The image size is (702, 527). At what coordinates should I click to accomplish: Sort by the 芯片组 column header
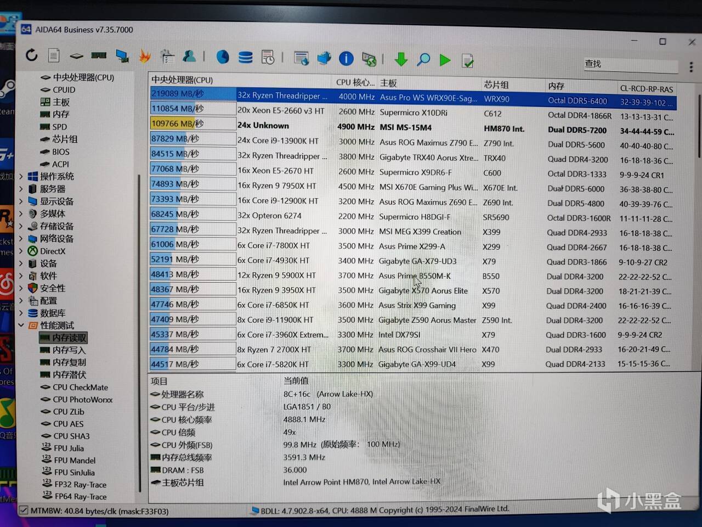(x=513, y=85)
